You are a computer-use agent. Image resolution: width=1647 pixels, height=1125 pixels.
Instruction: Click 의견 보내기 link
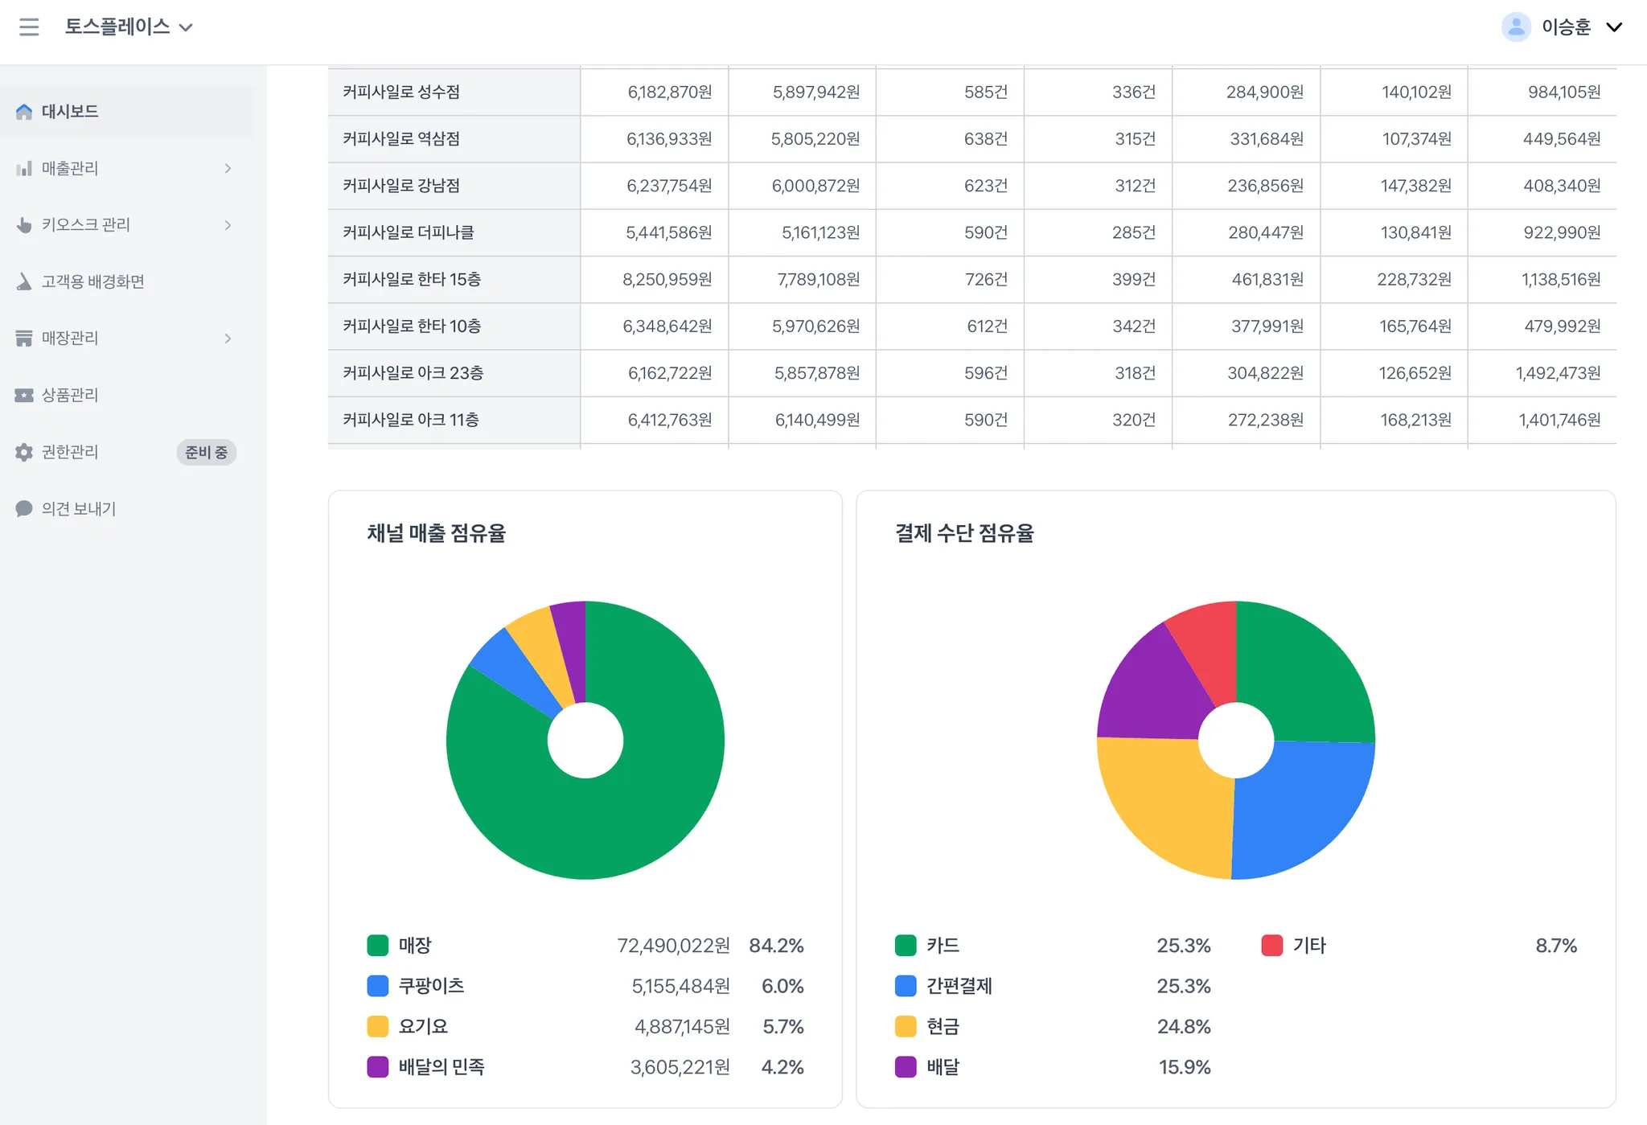coord(79,508)
